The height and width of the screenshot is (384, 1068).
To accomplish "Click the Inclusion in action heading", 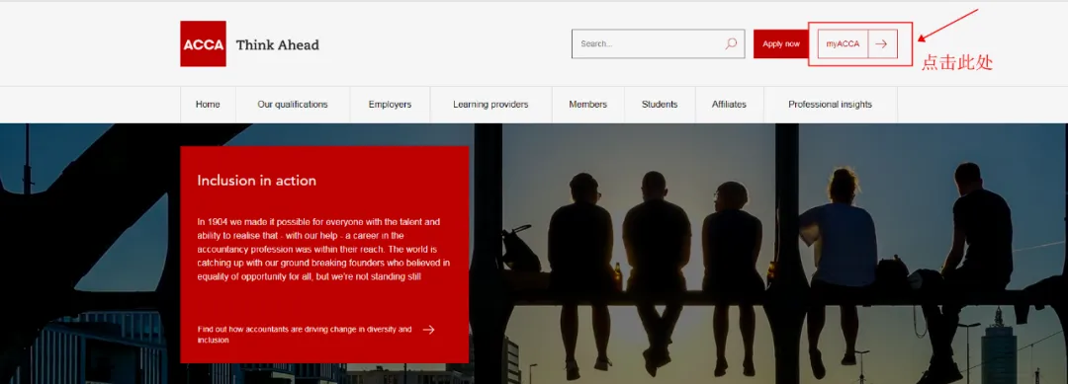I will click(x=257, y=181).
